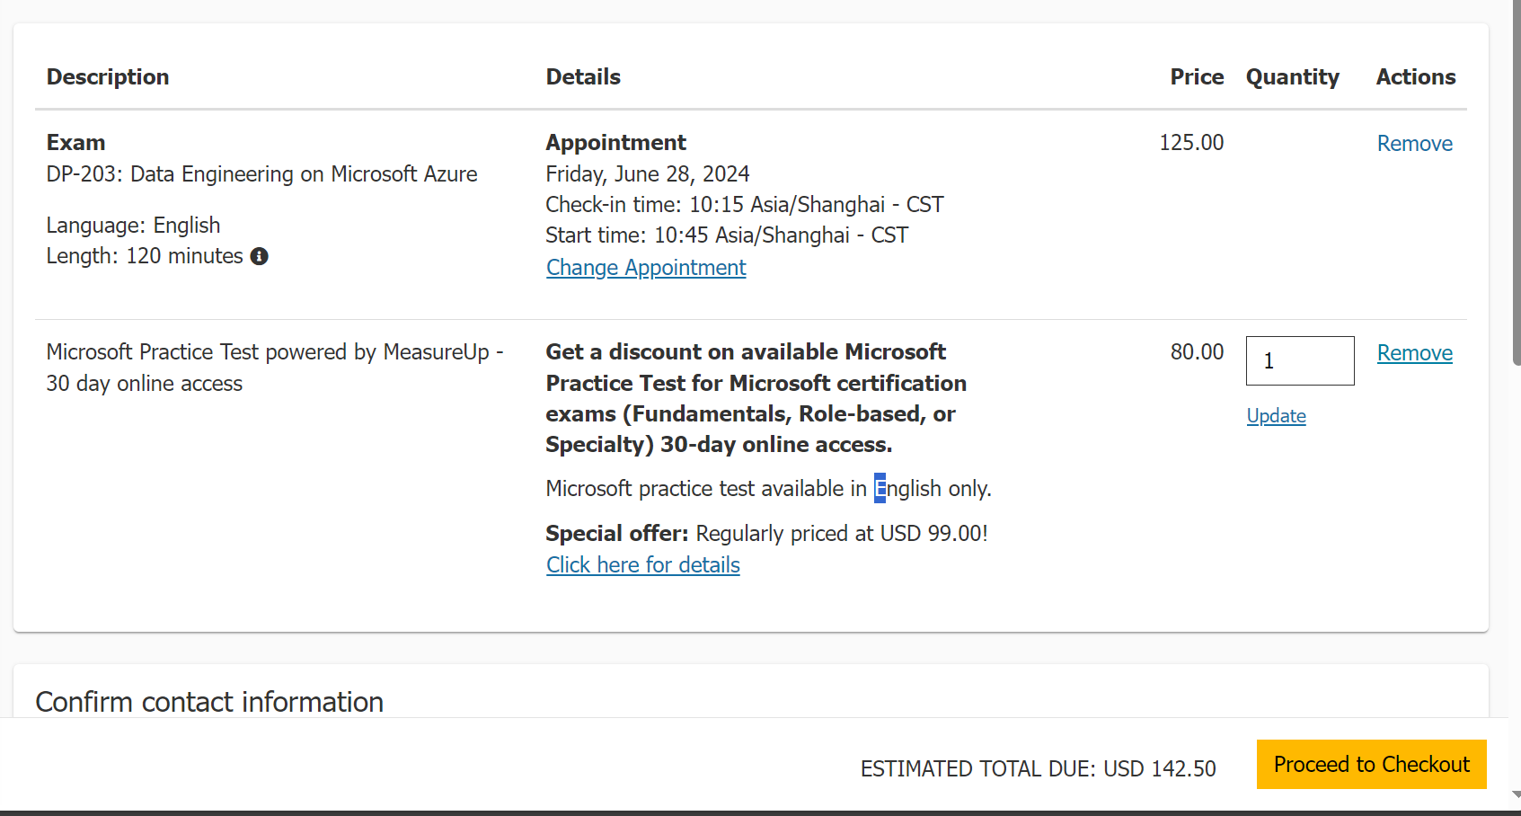
Task: Remove the DP-203 exam from the cart
Action: [1414, 144]
